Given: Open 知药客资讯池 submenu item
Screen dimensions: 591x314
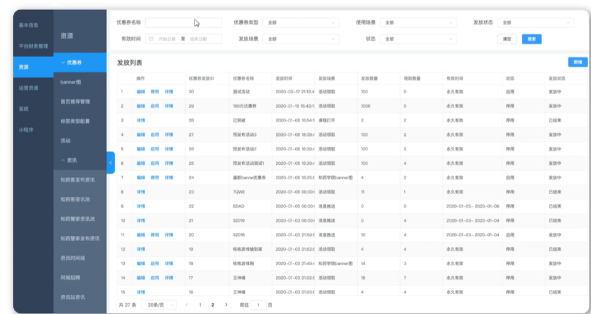Looking at the screenshot, I should [x=80, y=200].
